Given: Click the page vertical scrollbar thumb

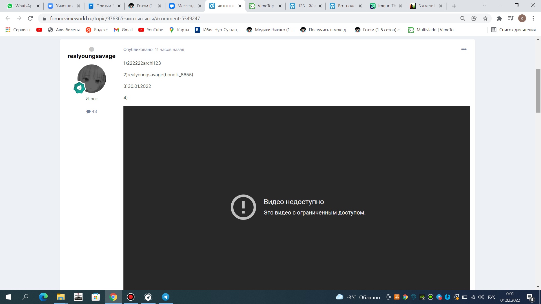Looking at the screenshot, I should (x=538, y=90).
